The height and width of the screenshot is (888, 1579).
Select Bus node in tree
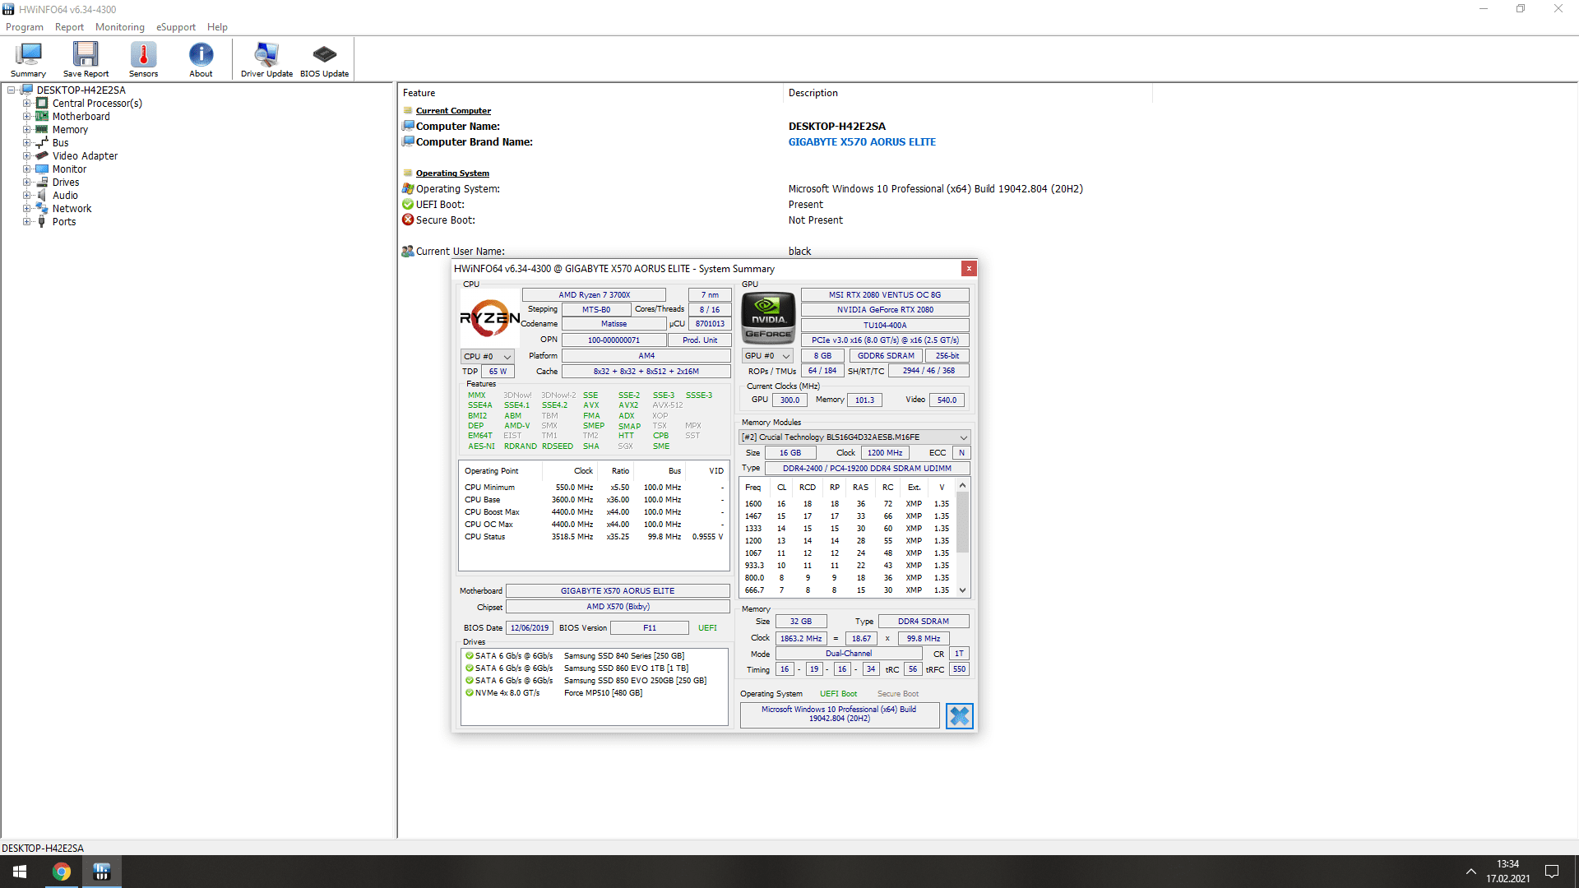[60, 143]
